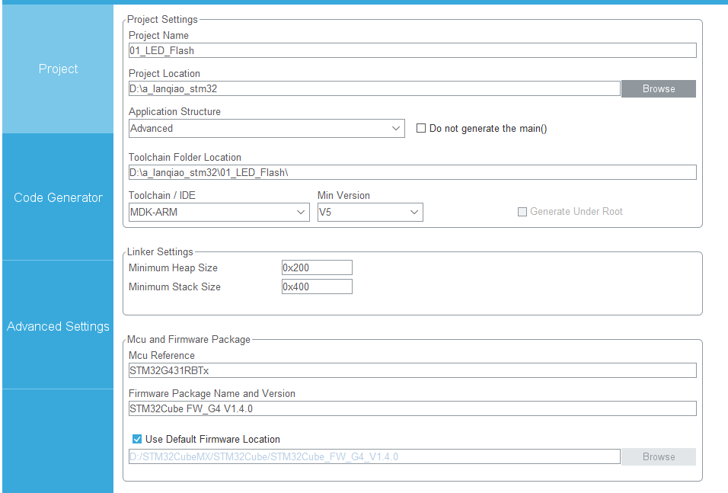Toggle the Generate Under Root checkbox

[522, 212]
